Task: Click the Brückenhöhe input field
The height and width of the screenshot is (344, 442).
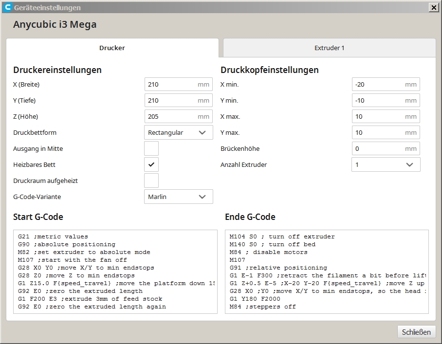Action: [378, 148]
